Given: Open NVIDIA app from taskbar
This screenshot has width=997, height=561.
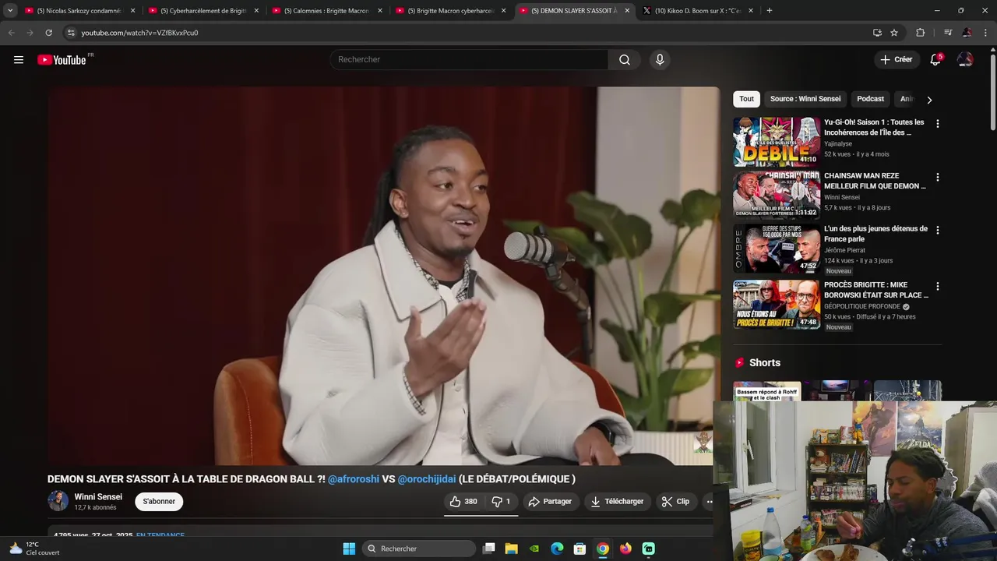Looking at the screenshot, I should [534, 549].
